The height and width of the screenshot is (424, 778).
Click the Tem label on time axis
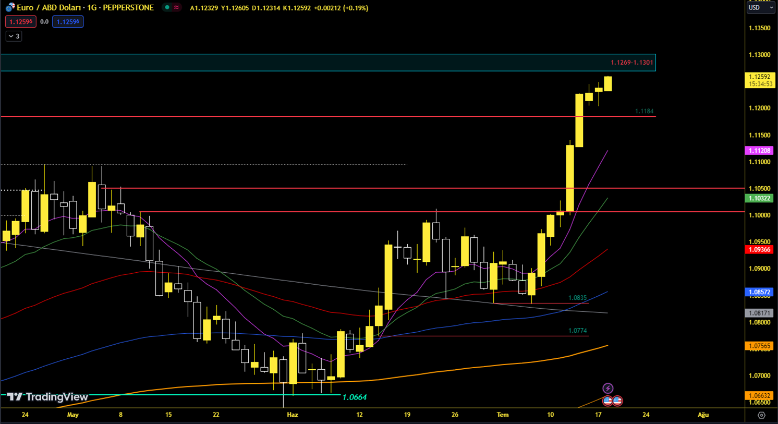click(503, 415)
